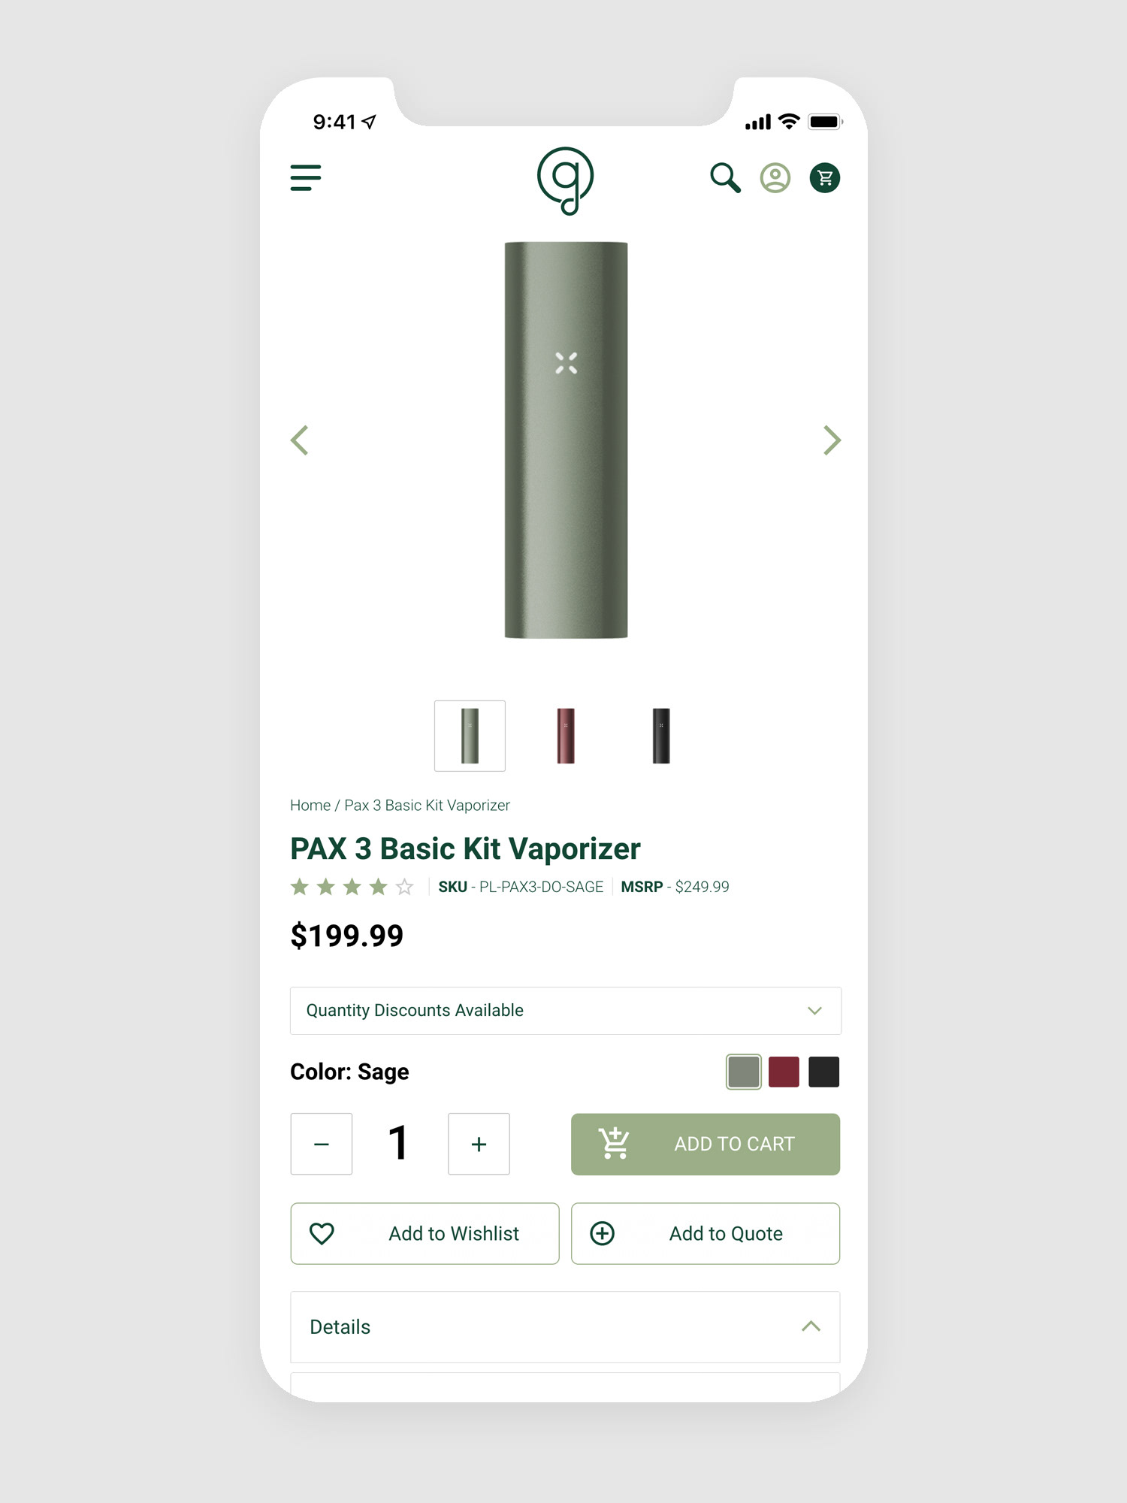The height and width of the screenshot is (1503, 1127).
Task: Click ADD TO CART button
Action: pyautogui.click(x=706, y=1144)
